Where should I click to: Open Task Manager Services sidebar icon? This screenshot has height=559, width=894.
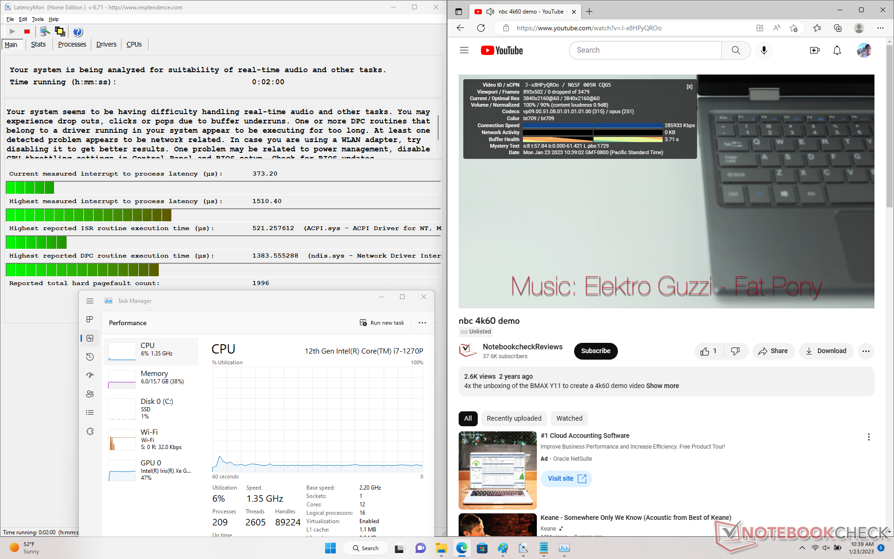click(90, 431)
